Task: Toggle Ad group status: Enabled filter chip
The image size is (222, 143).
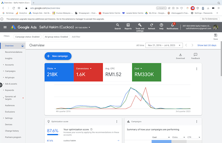Action: coord(56,37)
